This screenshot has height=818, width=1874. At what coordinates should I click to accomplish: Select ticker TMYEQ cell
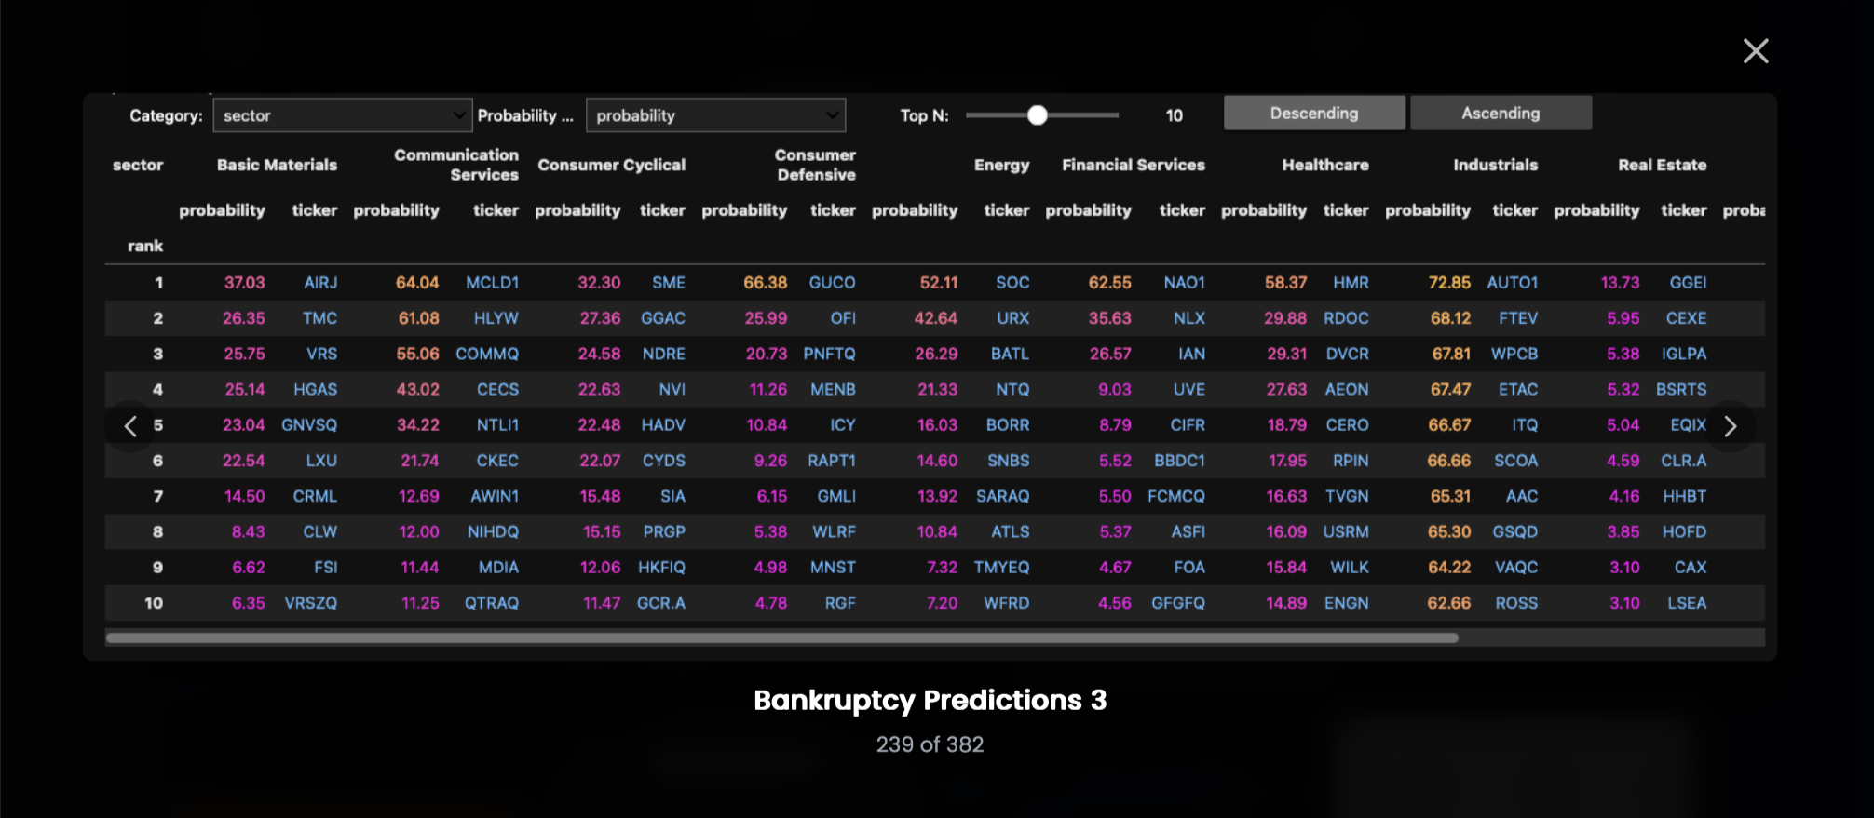pyautogui.click(x=1001, y=568)
